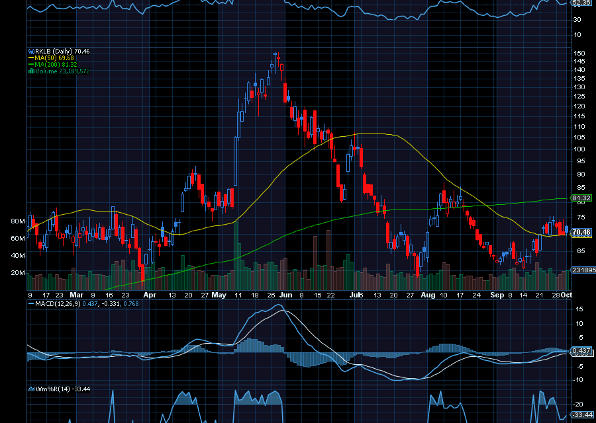Click the candlestick icon beside RKLB (Daily)
596x423 pixels.
pos(32,51)
